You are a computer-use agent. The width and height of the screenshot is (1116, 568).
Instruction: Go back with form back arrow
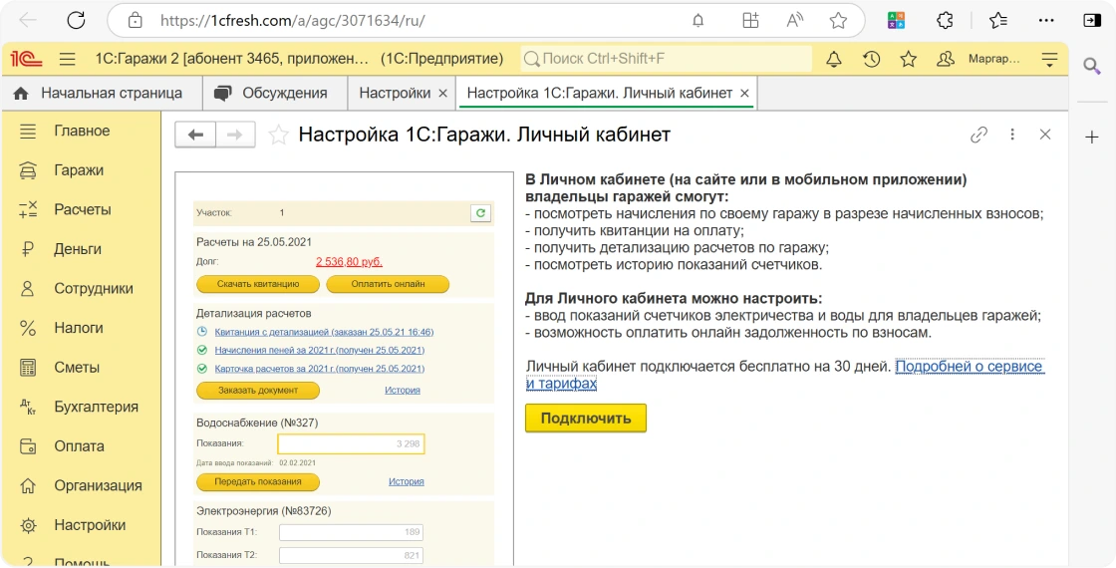pyautogui.click(x=195, y=135)
